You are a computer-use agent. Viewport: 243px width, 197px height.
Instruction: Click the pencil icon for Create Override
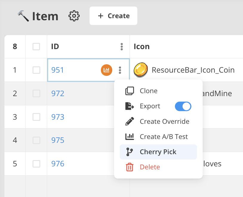click(x=130, y=121)
